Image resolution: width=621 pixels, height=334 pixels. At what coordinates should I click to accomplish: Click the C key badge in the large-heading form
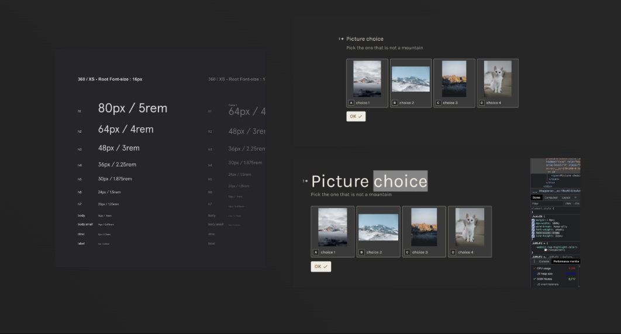pyautogui.click(x=407, y=252)
